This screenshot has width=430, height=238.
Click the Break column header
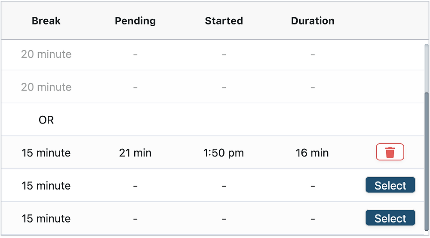click(46, 21)
